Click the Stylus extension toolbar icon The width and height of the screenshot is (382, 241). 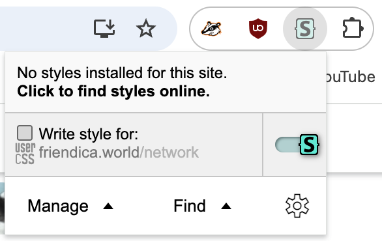point(305,29)
